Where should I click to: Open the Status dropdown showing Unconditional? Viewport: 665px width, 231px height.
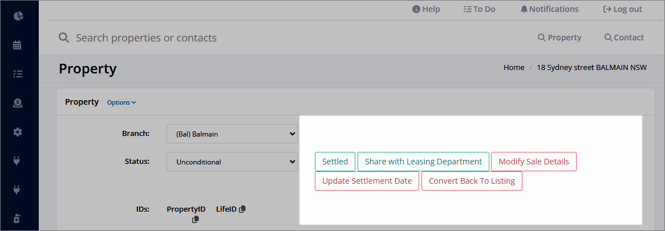click(x=232, y=162)
